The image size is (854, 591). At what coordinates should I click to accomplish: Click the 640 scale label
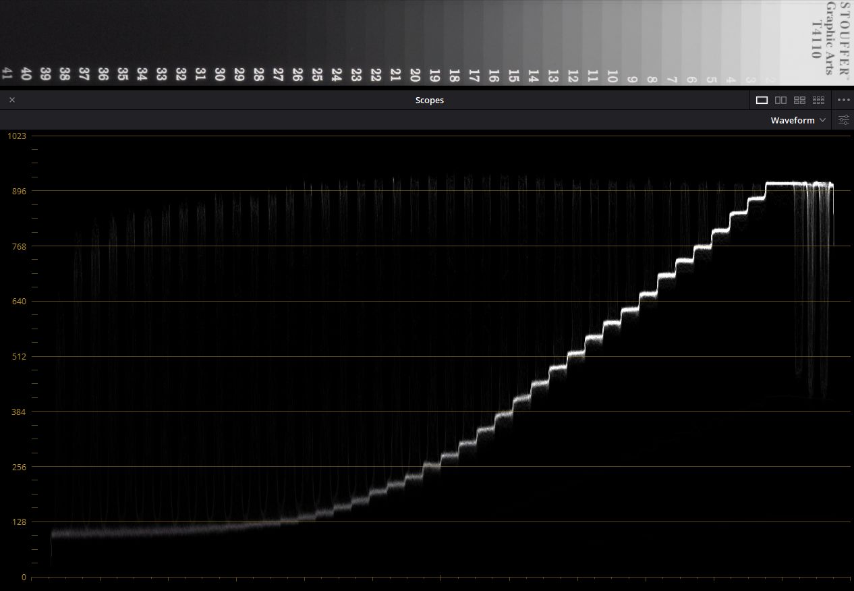point(19,301)
